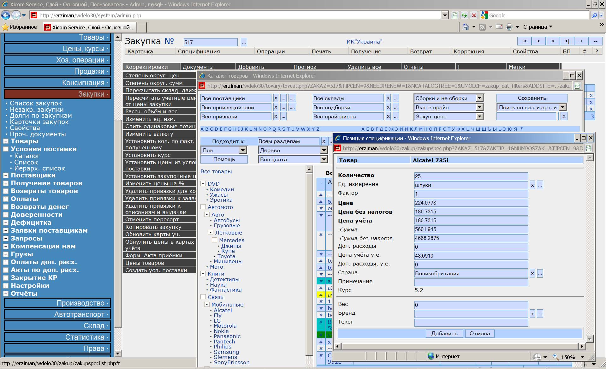
Task: Go to first purchase record |<
Action: [524, 41]
